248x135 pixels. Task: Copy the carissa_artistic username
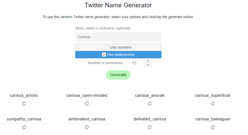pos(24,104)
